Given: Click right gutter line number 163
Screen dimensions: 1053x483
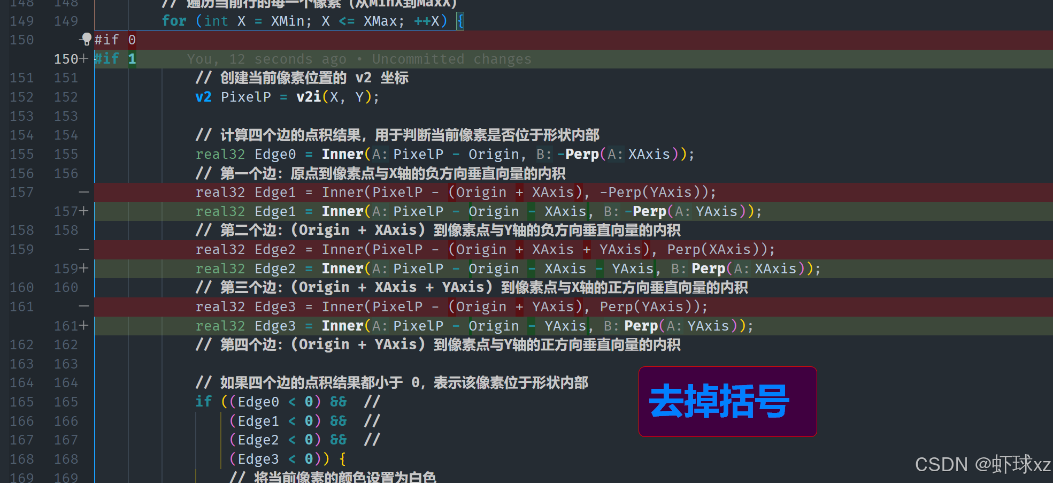Looking at the screenshot, I should click(x=66, y=364).
